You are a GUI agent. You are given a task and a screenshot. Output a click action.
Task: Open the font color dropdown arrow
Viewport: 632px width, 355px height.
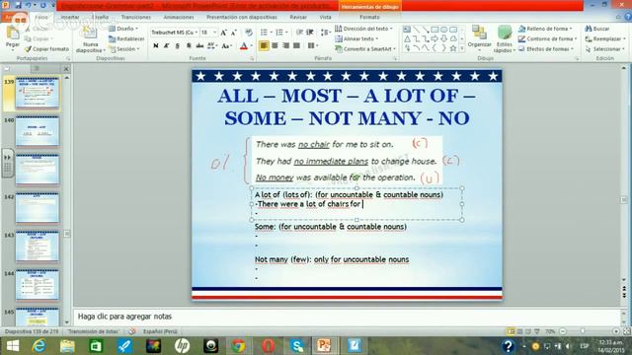tap(251, 46)
